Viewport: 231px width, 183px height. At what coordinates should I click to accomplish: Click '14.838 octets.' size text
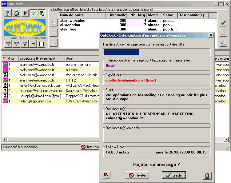(118, 152)
